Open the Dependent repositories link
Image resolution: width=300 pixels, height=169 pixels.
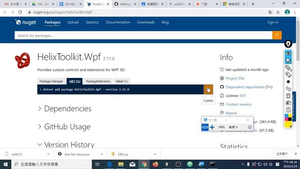point(245,87)
